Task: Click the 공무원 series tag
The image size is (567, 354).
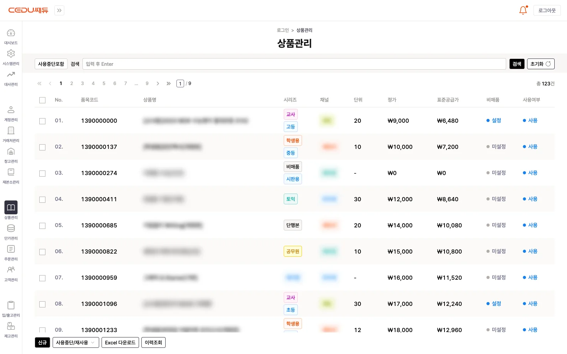Action: point(293,251)
